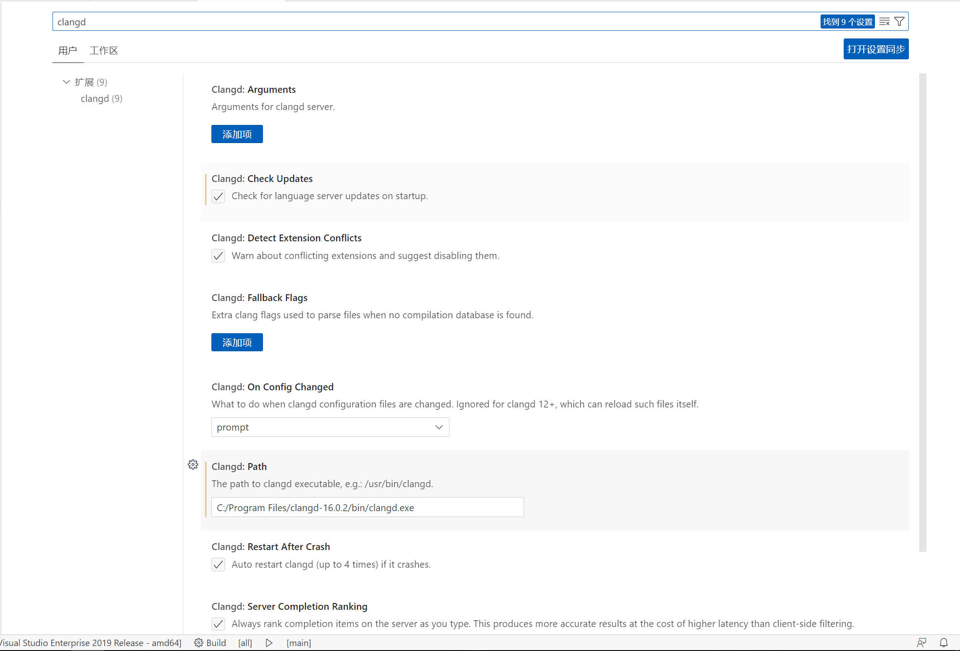Click the gear icon beside Clangd: Path

click(x=193, y=465)
